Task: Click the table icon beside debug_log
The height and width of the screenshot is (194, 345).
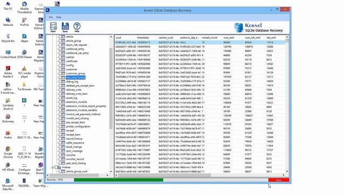Action: tap(64, 81)
